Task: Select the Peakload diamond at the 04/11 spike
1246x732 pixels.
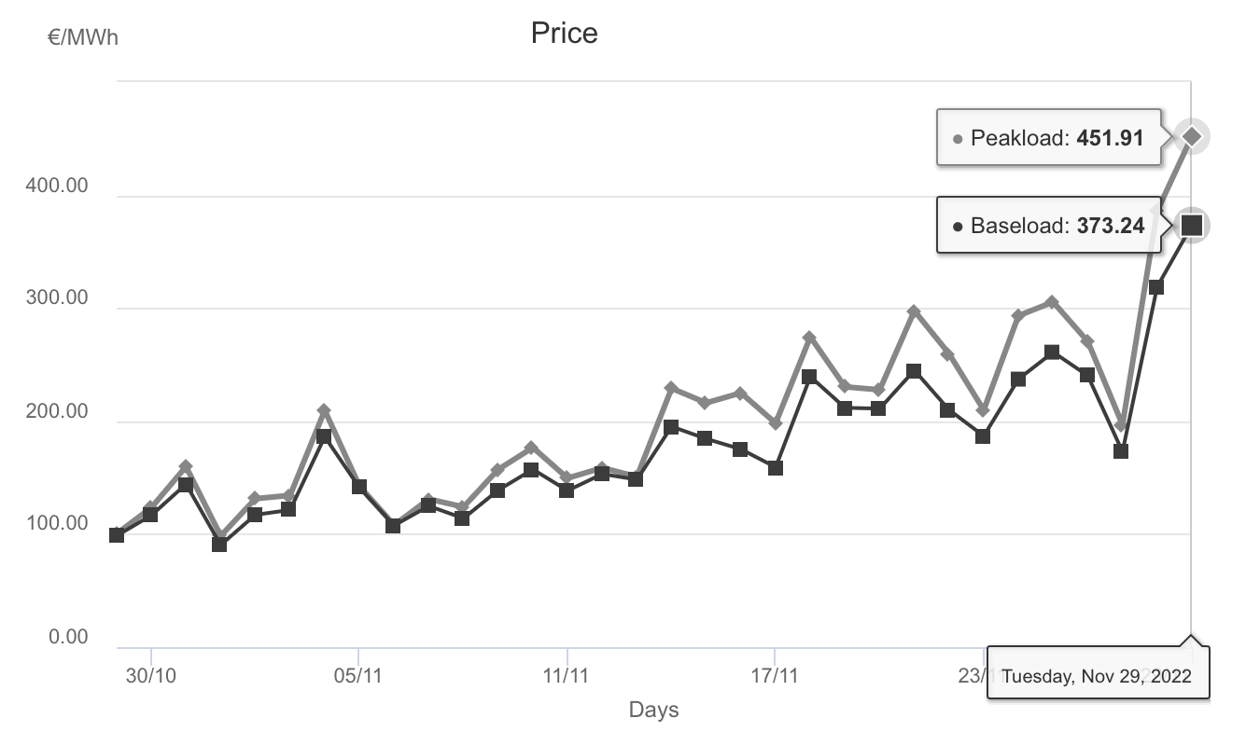Action: tap(324, 411)
